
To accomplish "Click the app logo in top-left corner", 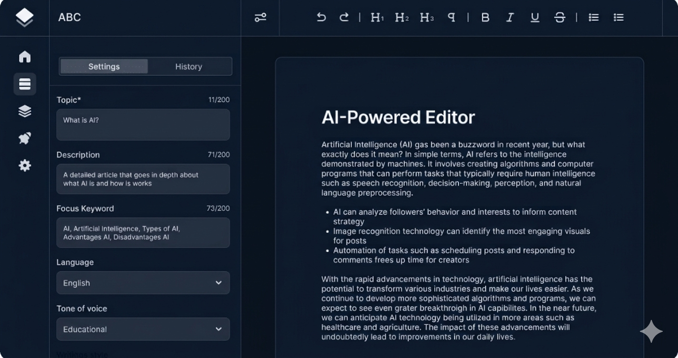I will [x=24, y=18].
